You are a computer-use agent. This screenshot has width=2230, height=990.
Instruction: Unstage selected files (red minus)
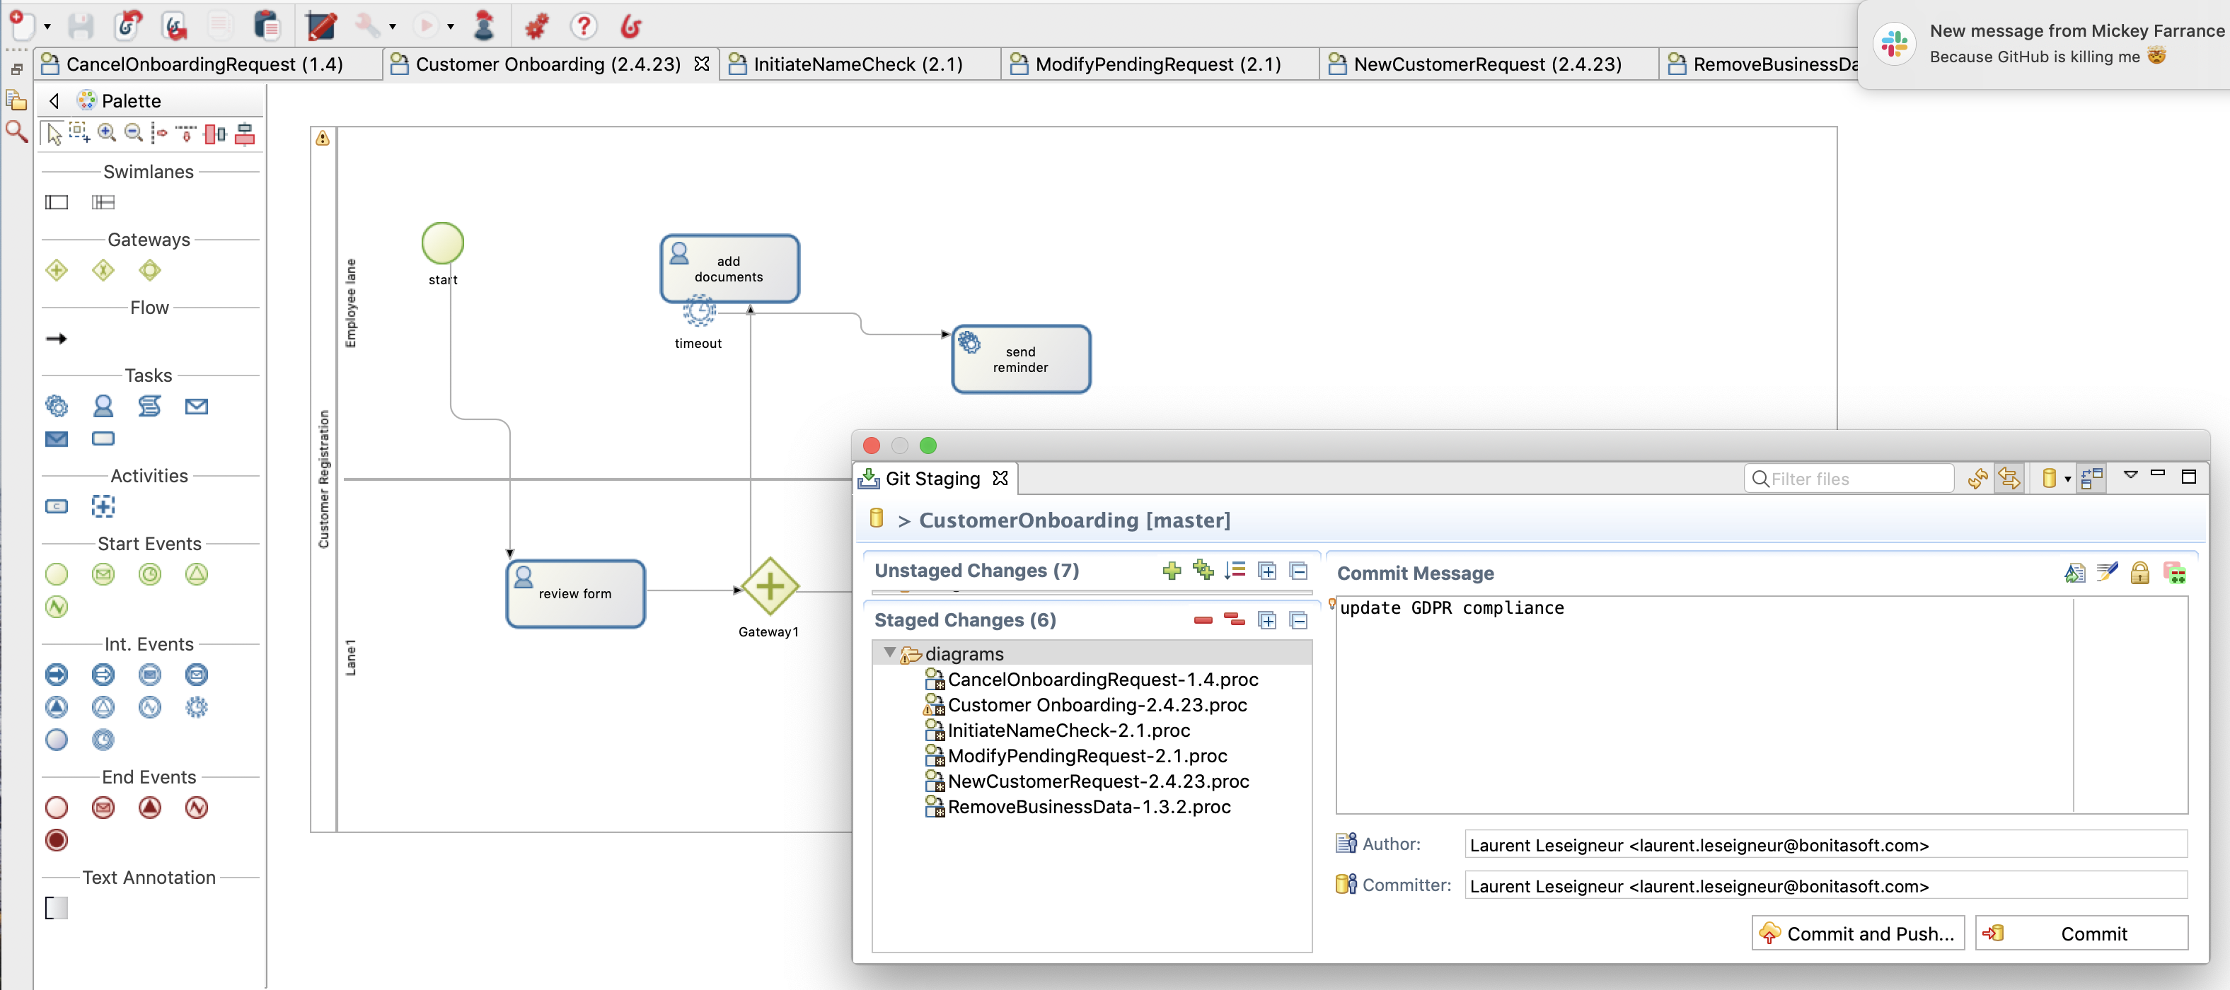(1203, 619)
